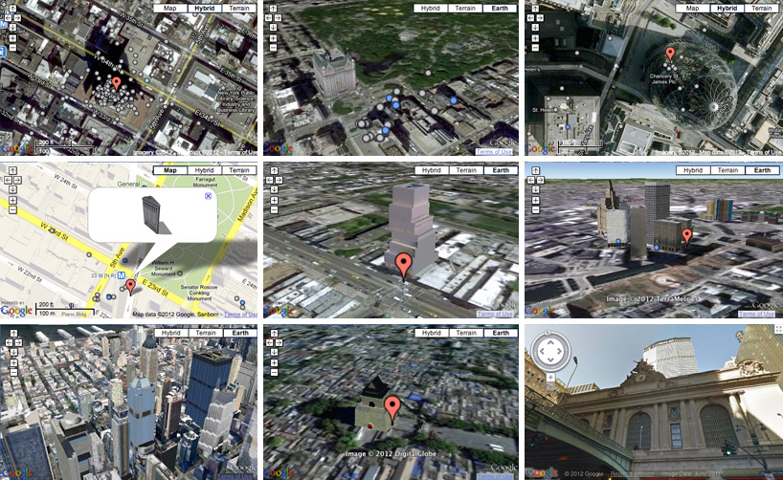Close the building thumbnail info balloon
This screenshot has height=480, width=783.
pos(209,196)
